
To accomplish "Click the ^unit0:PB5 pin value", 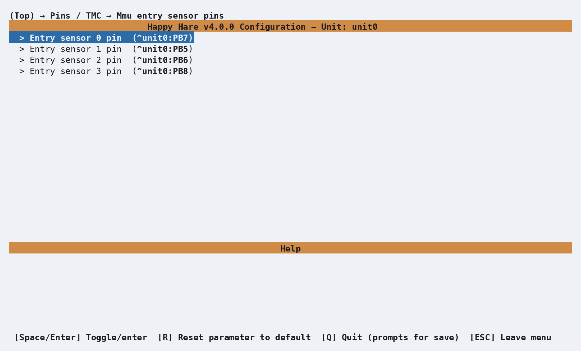I will [x=162, y=49].
